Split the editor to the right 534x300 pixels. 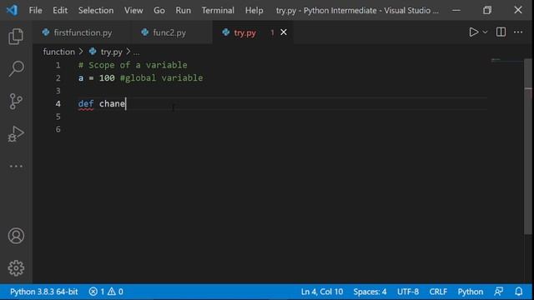(x=501, y=32)
